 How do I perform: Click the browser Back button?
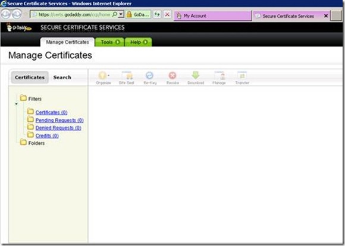5,14
